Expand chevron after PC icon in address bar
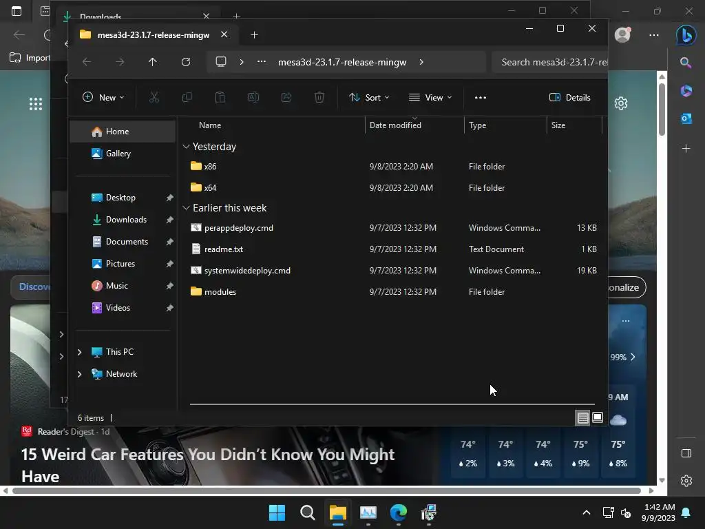This screenshot has height=529, width=705. (x=242, y=62)
